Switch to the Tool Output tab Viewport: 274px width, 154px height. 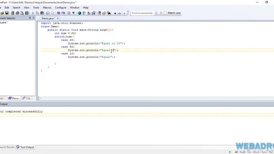[25, 147]
